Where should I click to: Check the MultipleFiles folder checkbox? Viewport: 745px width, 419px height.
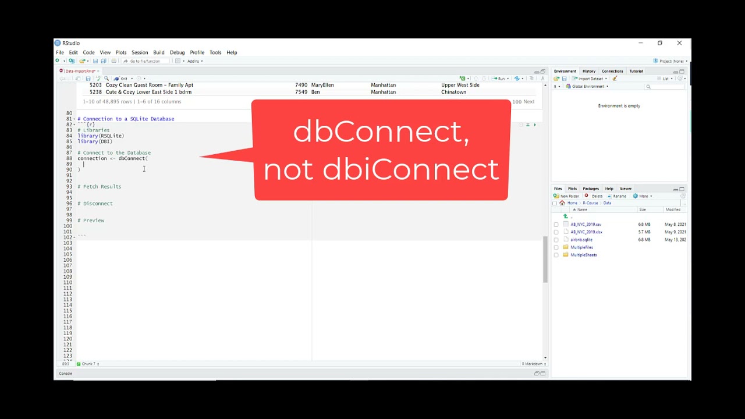(x=556, y=247)
